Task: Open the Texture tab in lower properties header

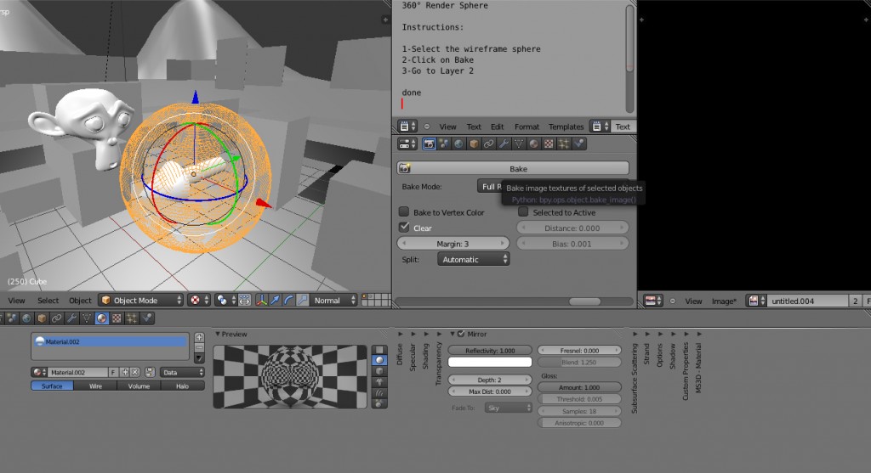Action: point(117,318)
